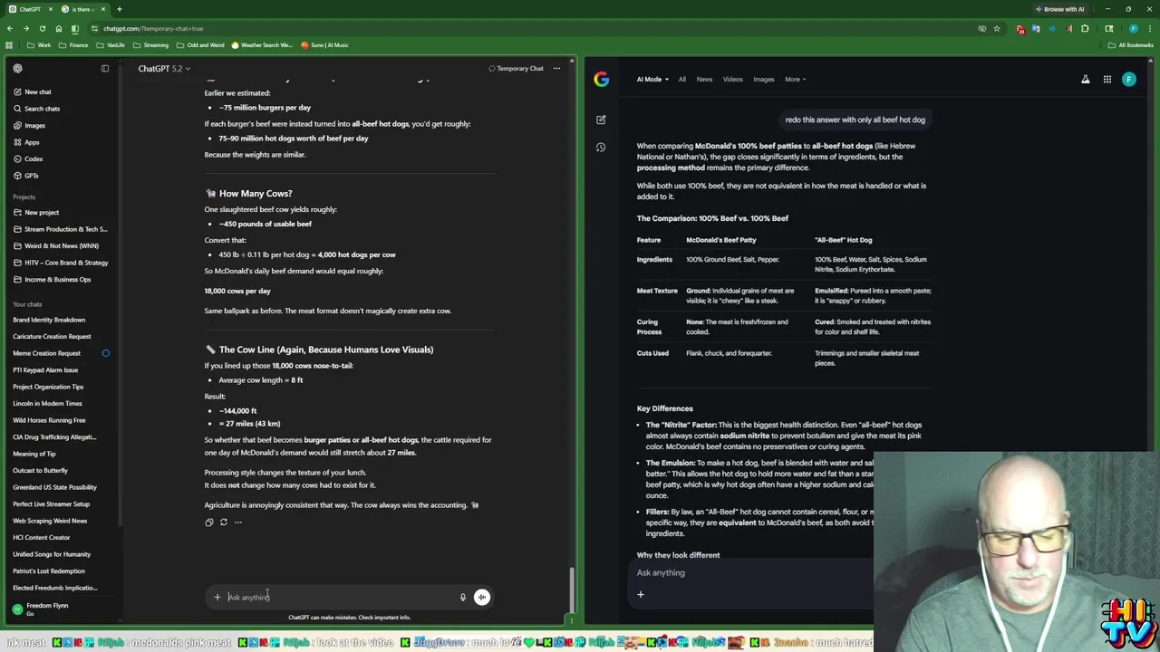
Task: Open Odd and Weird bookmarks folder
Action: pos(200,45)
